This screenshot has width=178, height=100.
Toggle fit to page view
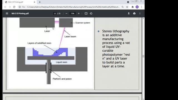86,14
